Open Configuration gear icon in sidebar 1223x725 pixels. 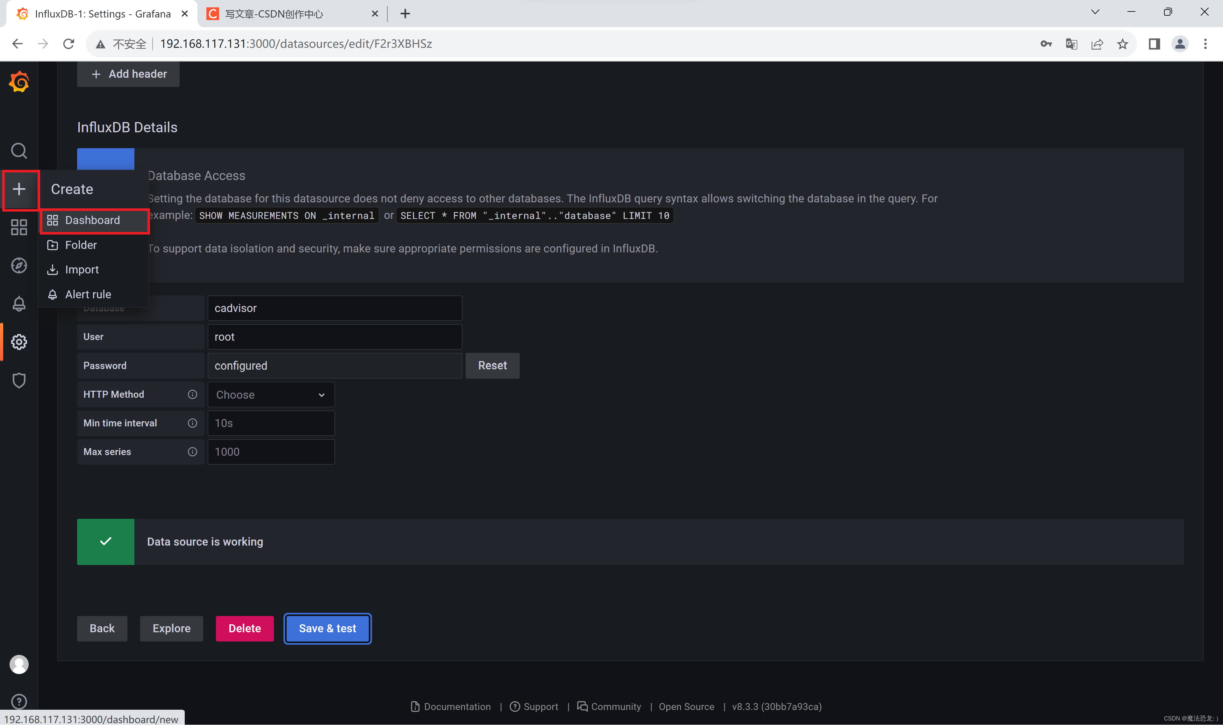pyautogui.click(x=19, y=342)
